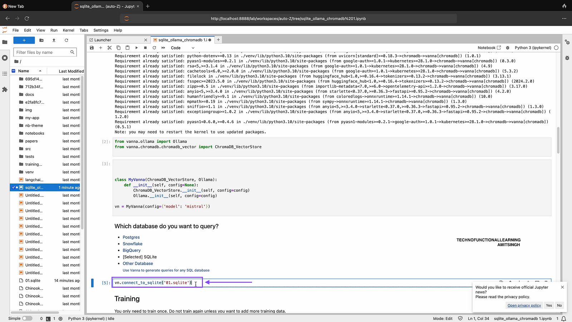The height and width of the screenshot is (322, 572).
Task: Toggle the Simple mode switch
Action: [x=27, y=318]
